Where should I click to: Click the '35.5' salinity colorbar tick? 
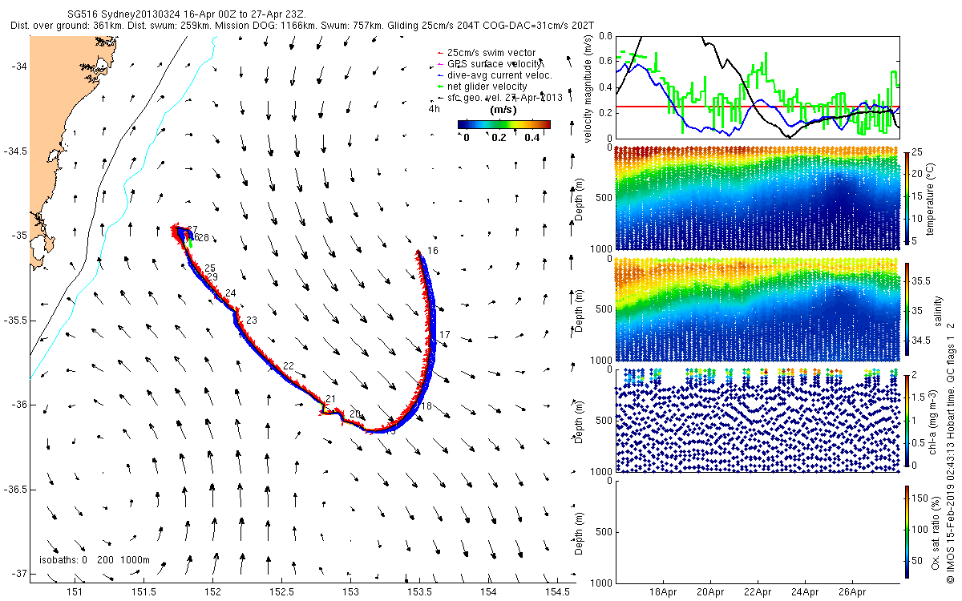(x=923, y=281)
